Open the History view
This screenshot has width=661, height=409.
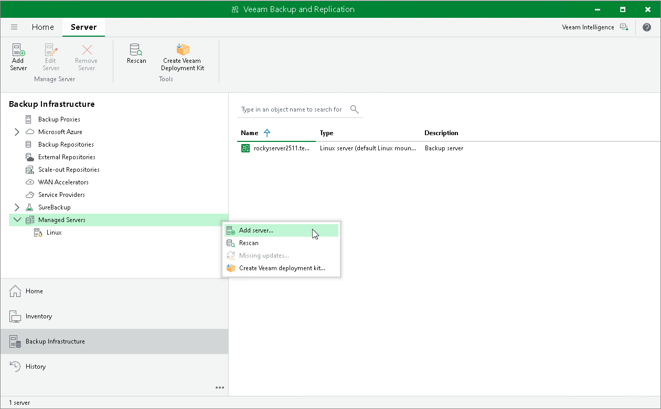pos(36,367)
